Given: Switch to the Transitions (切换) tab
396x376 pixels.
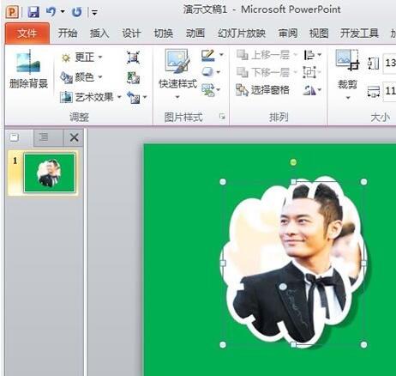Looking at the screenshot, I should point(164,33).
